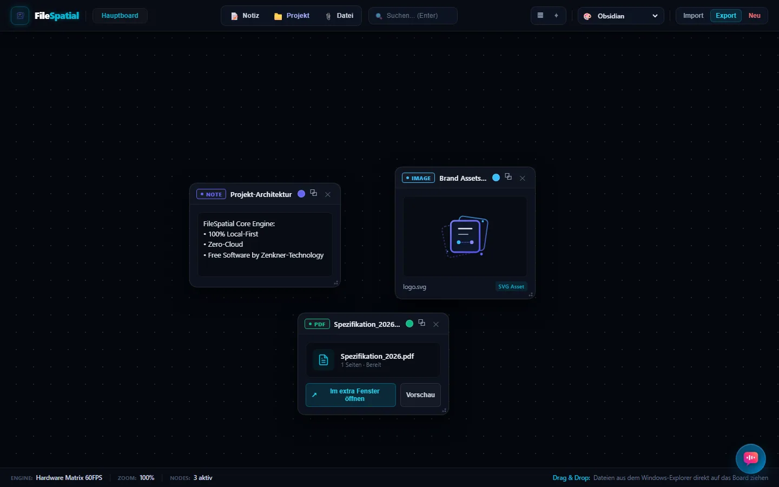Viewport: 779px width, 487px height.
Task: Click the NOTE type badge
Action: pyautogui.click(x=211, y=194)
